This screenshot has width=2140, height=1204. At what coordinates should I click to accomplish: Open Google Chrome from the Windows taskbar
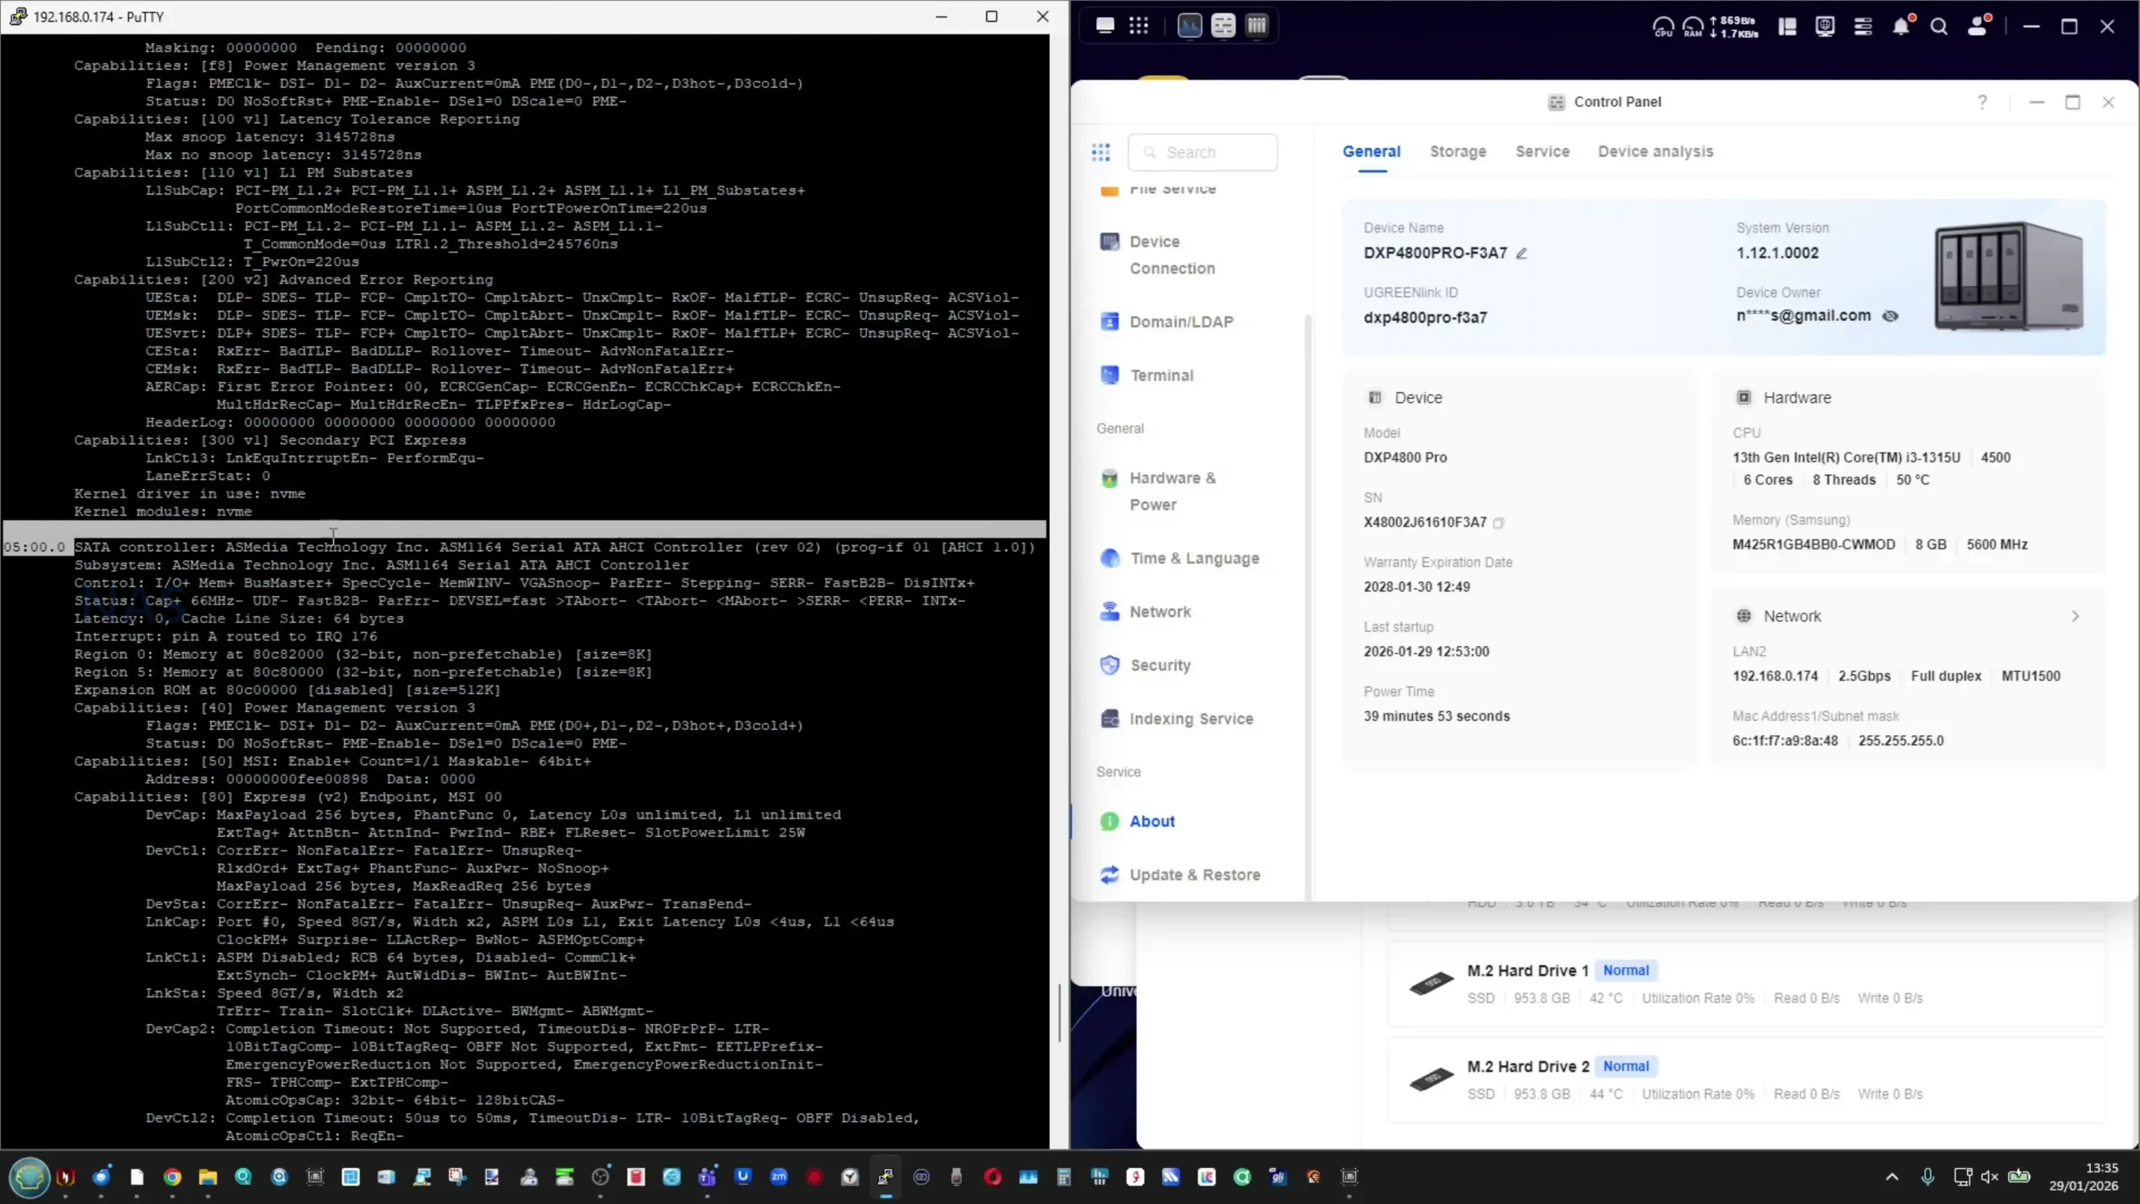coord(172,1177)
